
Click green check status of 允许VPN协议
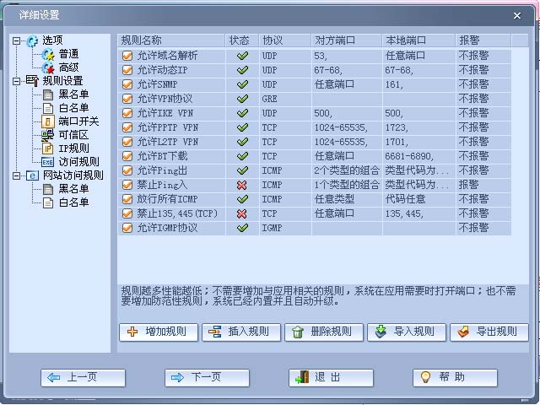pos(242,99)
